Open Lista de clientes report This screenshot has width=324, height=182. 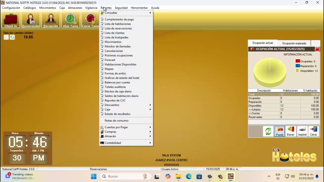coord(126,33)
